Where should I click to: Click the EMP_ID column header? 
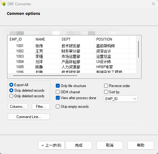[21, 39]
